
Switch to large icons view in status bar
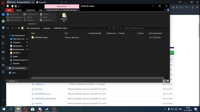tap(167, 81)
